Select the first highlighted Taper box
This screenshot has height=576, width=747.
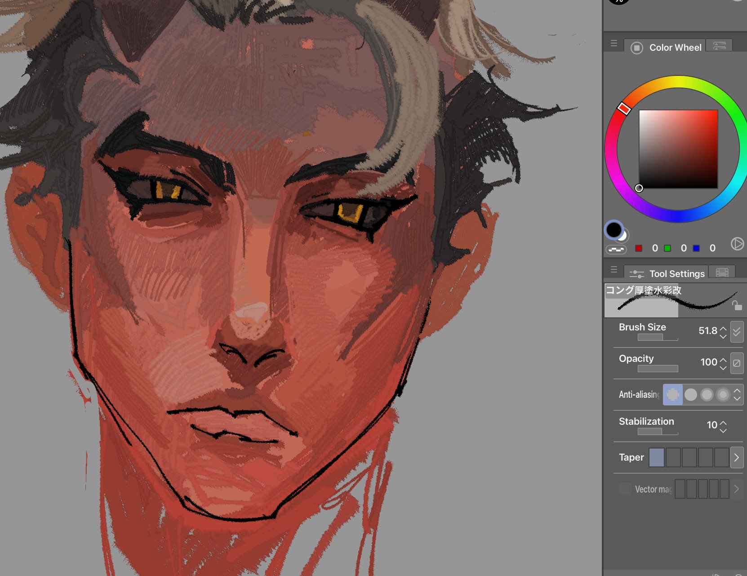[657, 457]
